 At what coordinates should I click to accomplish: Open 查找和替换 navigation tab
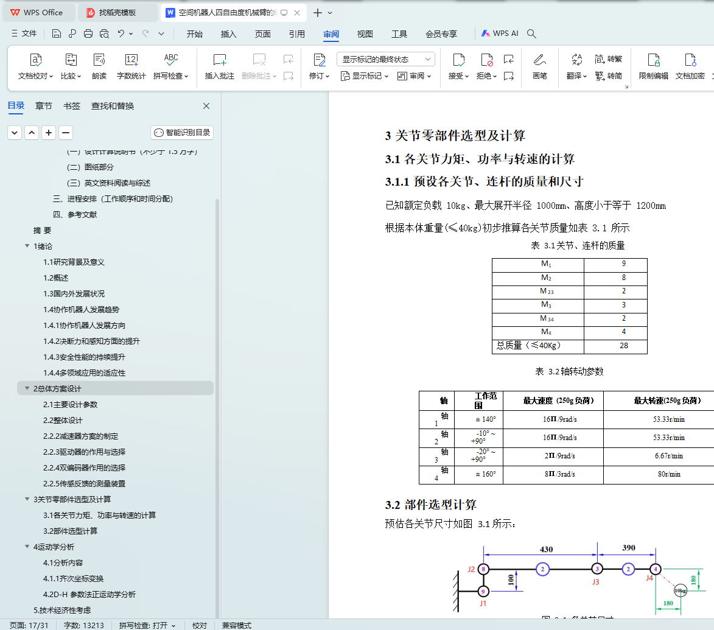click(113, 106)
